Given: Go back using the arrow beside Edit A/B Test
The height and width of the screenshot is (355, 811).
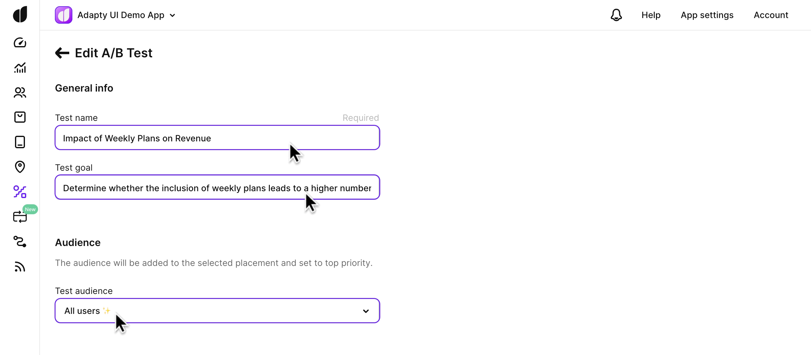Looking at the screenshot, I should pyautogui.click(x=62, y=53).
